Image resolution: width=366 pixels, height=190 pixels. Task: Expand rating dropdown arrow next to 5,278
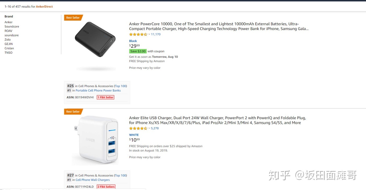(x=149, y=128)
